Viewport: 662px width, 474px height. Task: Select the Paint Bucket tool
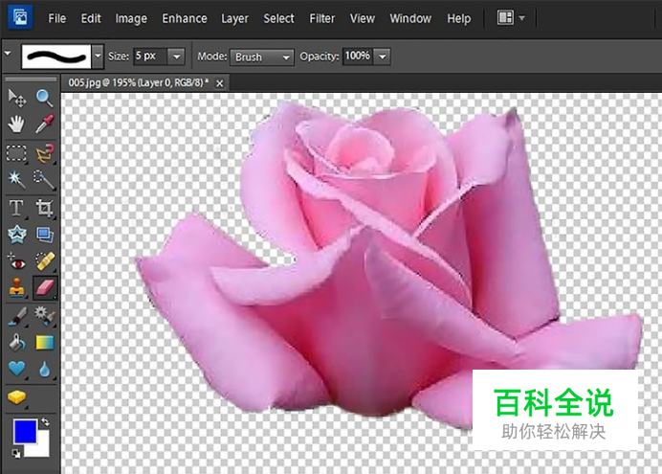[x=17, y=343]
